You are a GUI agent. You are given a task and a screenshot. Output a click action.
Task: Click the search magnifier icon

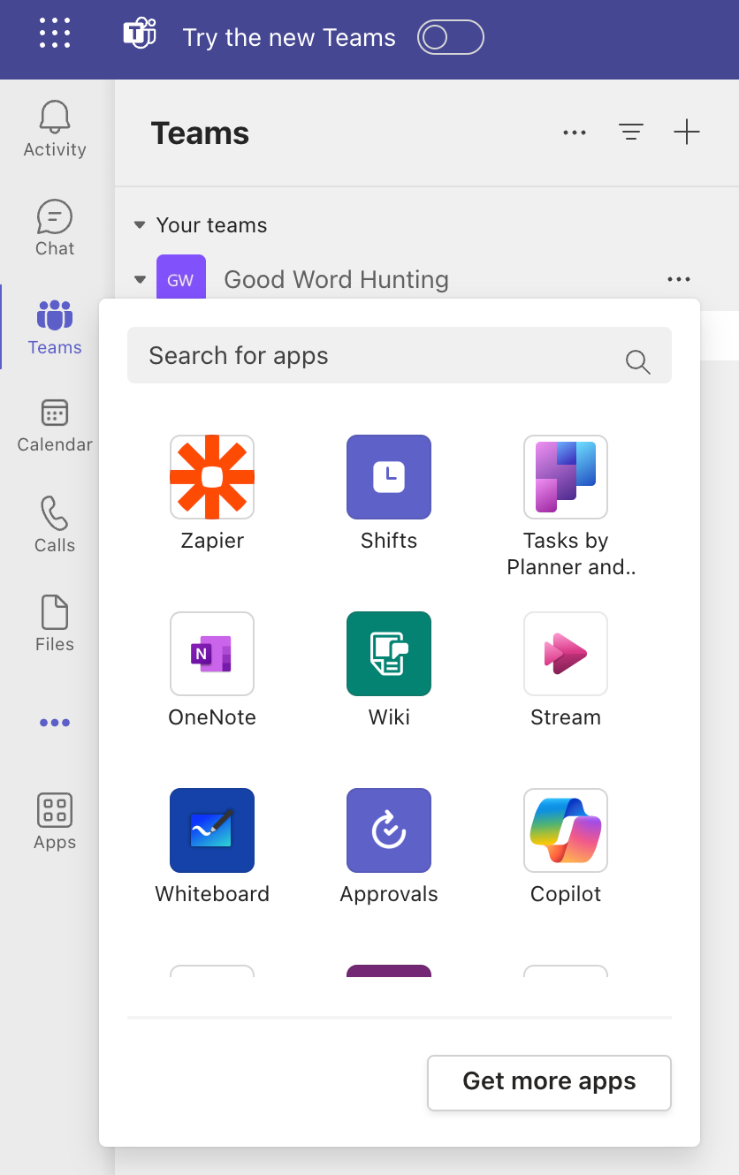(x=638, y=361)
